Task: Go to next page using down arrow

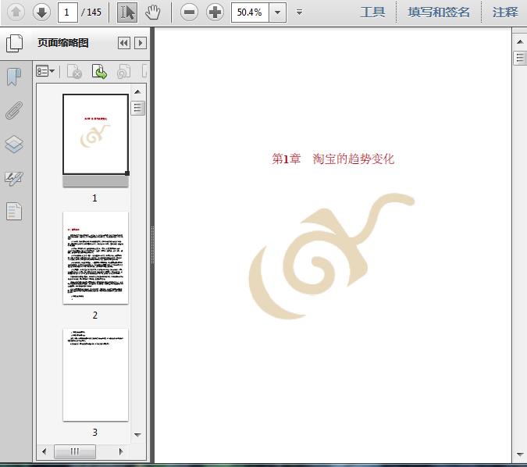Action: click(41, 12)
